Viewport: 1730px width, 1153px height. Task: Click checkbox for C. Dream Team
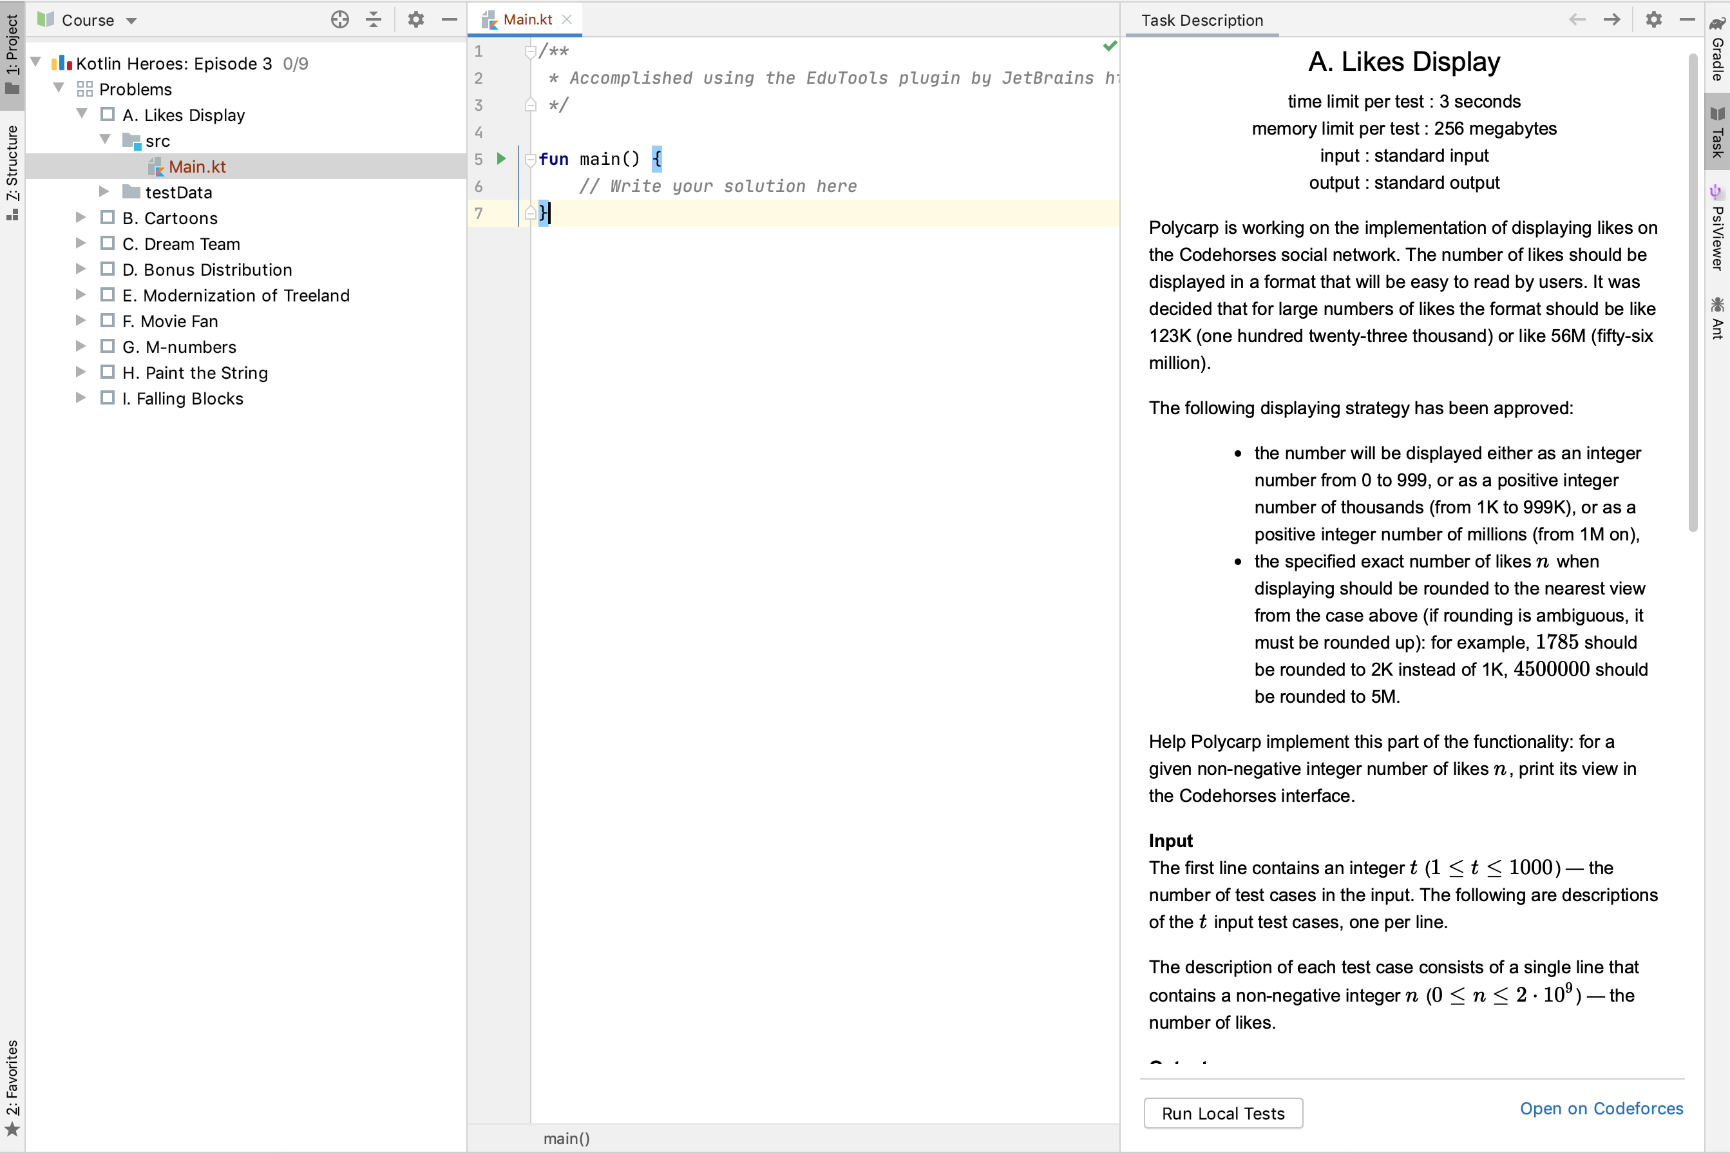tap(108, 243)
